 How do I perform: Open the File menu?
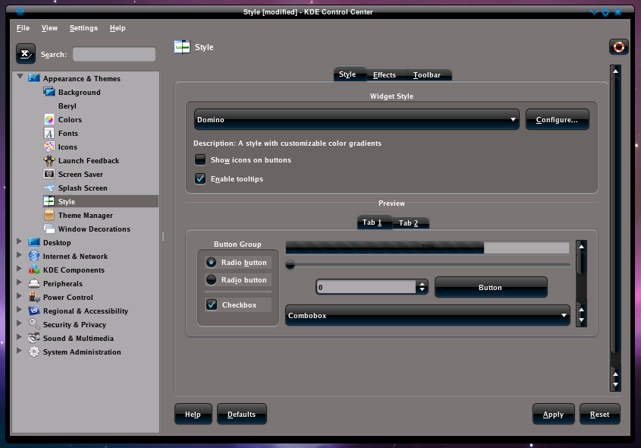(x=23, y=28)
